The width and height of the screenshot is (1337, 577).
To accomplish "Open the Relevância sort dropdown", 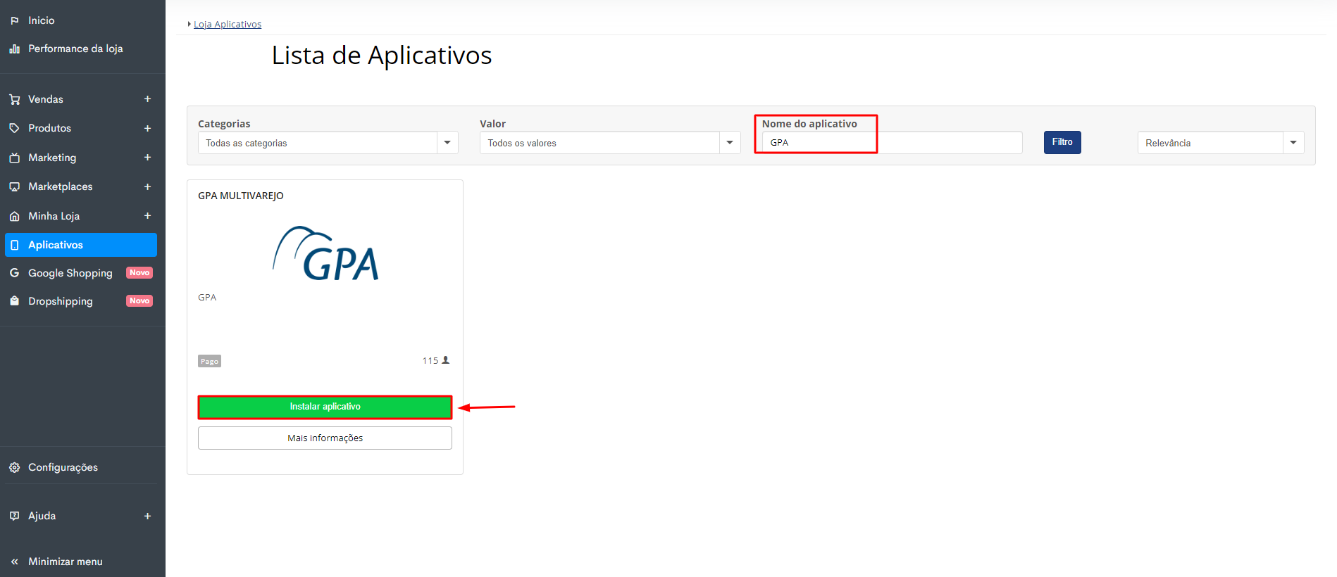I will coord(1221,143).
